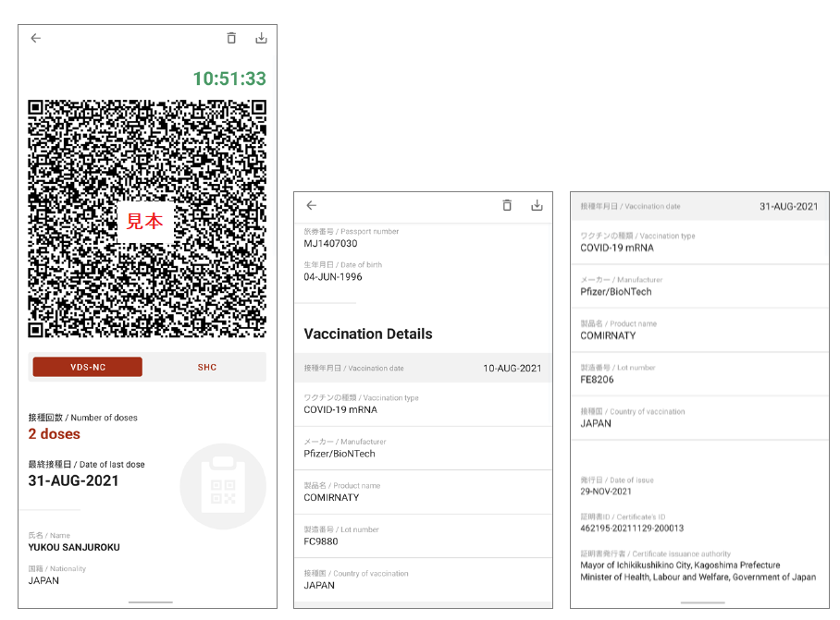Delete certificate via trash icon above QR code
This screenshot has width=840, height=620.
[x=231, y=38]
